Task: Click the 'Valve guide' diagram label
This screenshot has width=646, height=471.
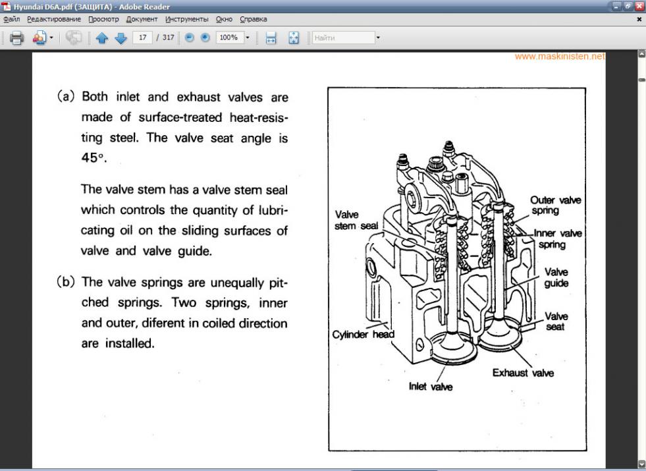Action: 556,277
